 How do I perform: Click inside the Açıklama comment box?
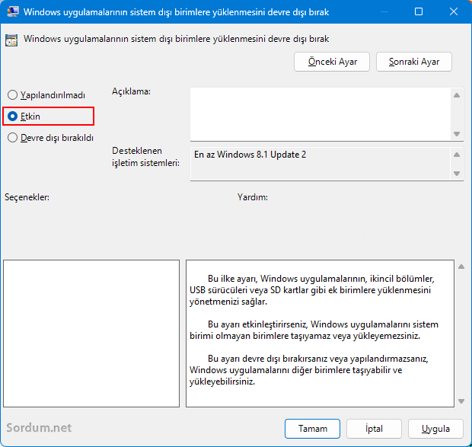click(x=320, y=114)
